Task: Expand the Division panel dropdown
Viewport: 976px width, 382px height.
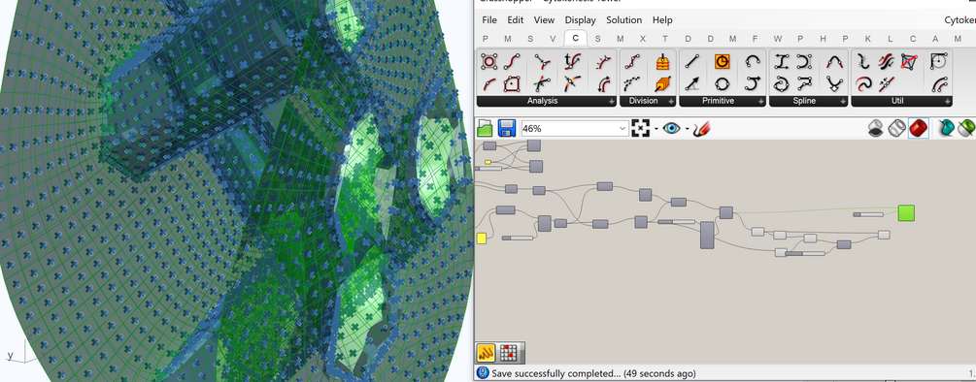Action: click(x=670, y=101)
